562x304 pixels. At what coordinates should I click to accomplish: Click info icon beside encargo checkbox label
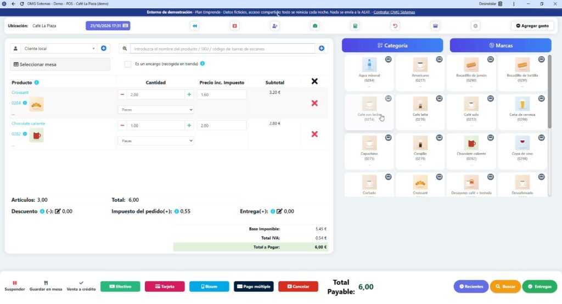203,64
